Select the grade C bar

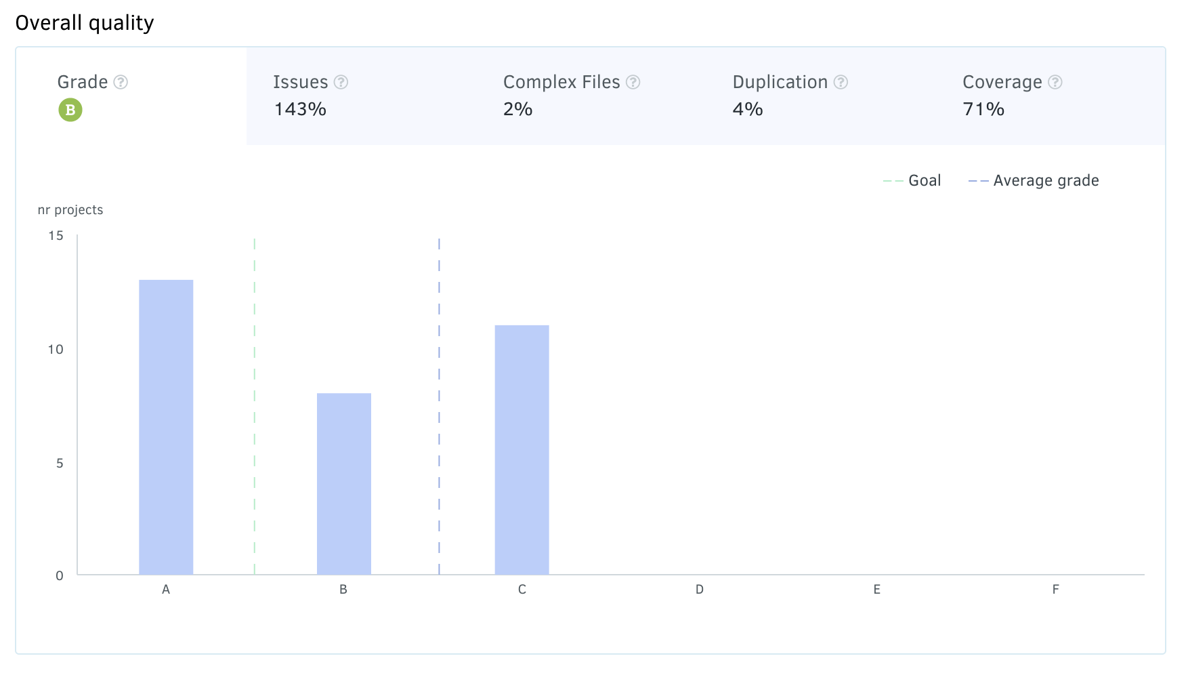pos(522,449)
